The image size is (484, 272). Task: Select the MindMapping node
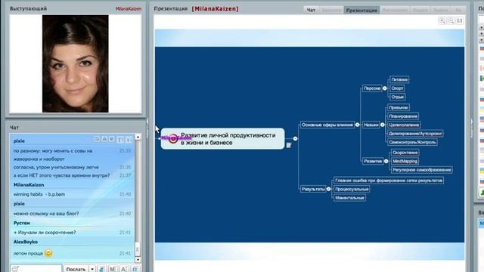click(x=405, y=161)
